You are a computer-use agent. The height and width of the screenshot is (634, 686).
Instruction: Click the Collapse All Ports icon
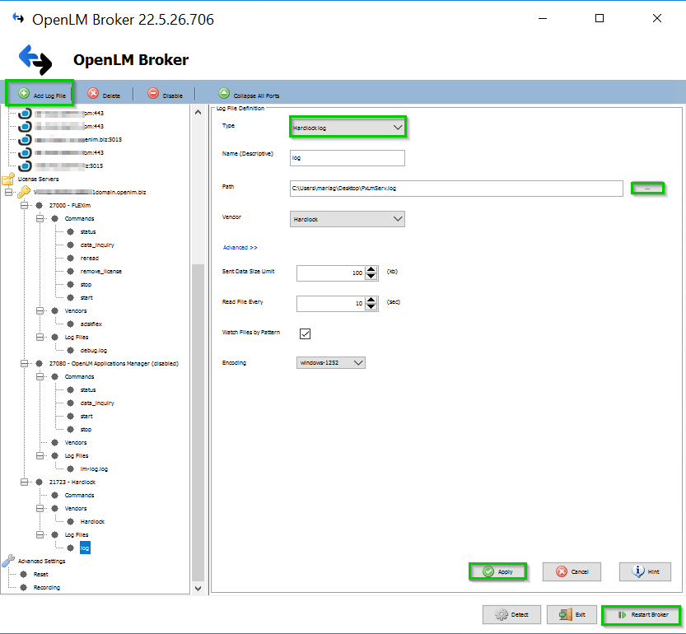click(224, 95)
